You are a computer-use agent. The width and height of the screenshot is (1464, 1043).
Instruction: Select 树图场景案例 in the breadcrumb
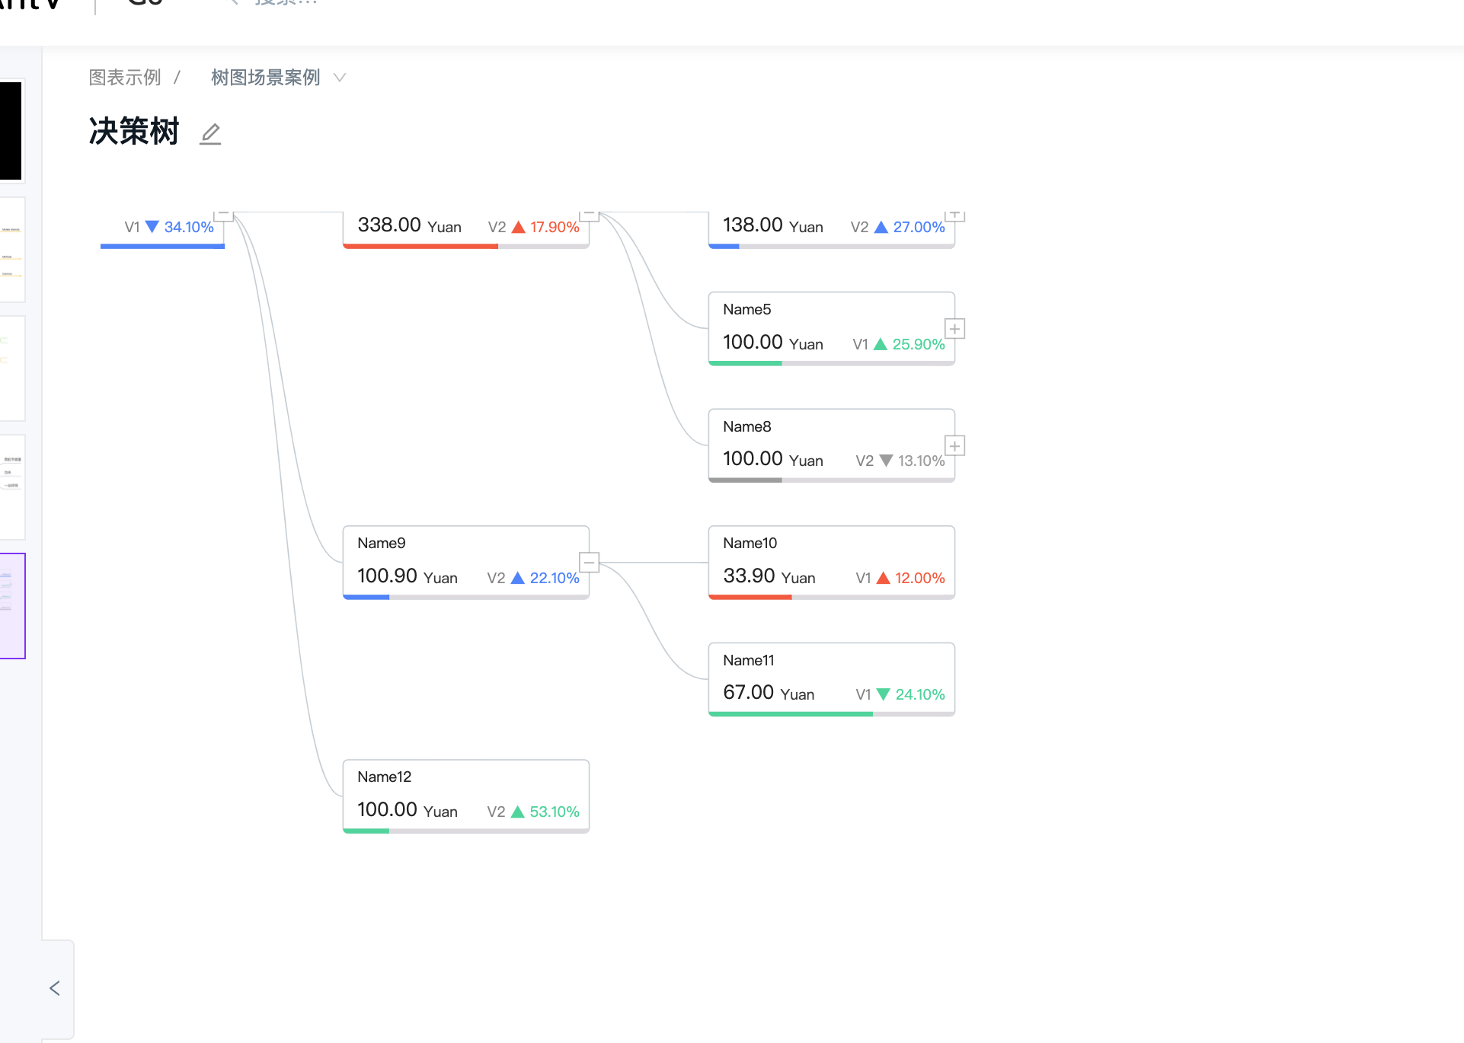point(265,77)
